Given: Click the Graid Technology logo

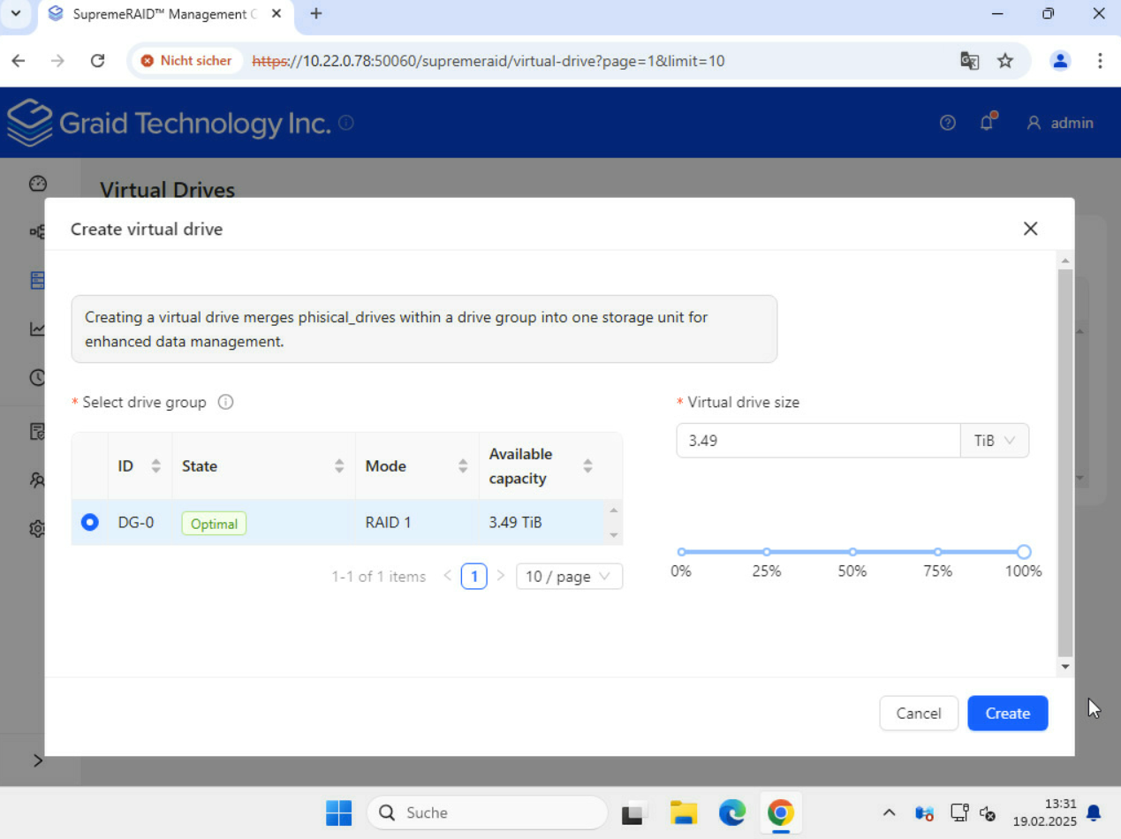Looking at the screenshot, I should click(168, 123).
